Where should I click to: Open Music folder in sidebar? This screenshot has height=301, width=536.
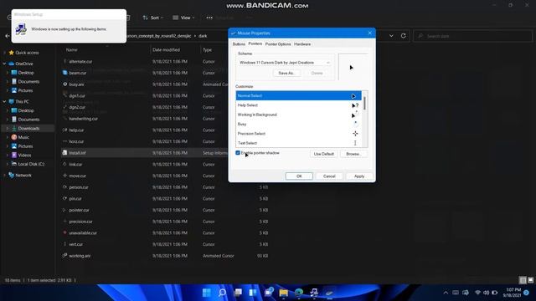point(23,137)
